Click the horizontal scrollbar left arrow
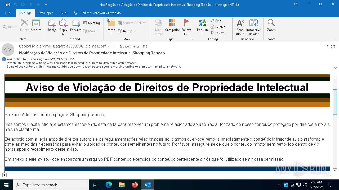339x190 pixels. coord(4,175)
